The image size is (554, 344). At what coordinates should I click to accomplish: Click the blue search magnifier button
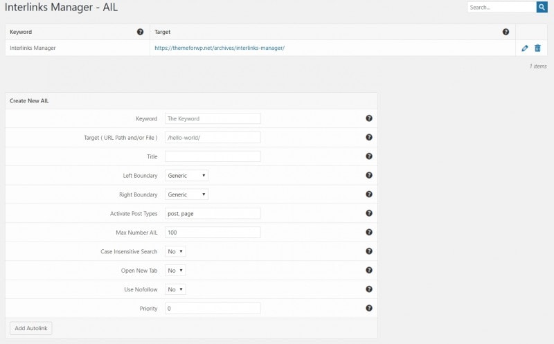pyautogui.click(x=542, y=7)
